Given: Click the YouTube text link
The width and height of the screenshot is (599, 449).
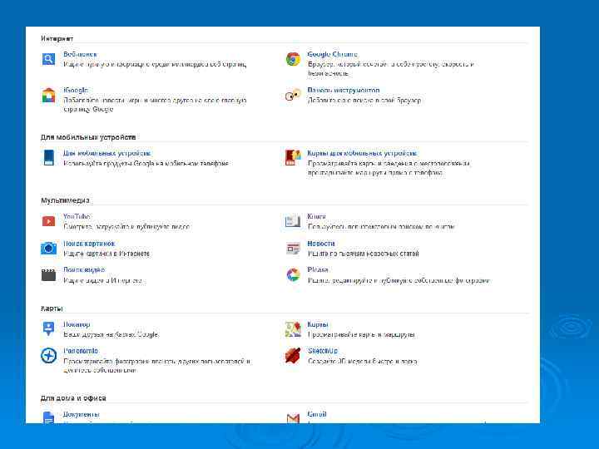Looking at the screenshot, I should (77, 216).
